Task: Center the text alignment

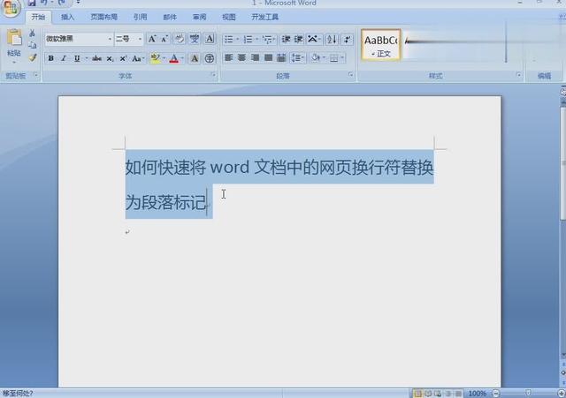Action: (x=241, y=57)
